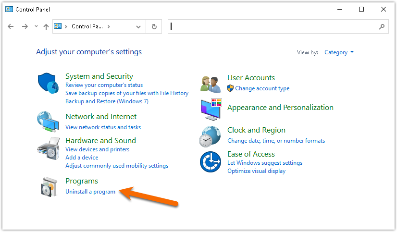Close the Control Panel window
Screen dimensions: 397x232
384,9
